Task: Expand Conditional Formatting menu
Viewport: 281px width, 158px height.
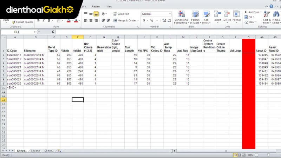Action: [181, 17]
